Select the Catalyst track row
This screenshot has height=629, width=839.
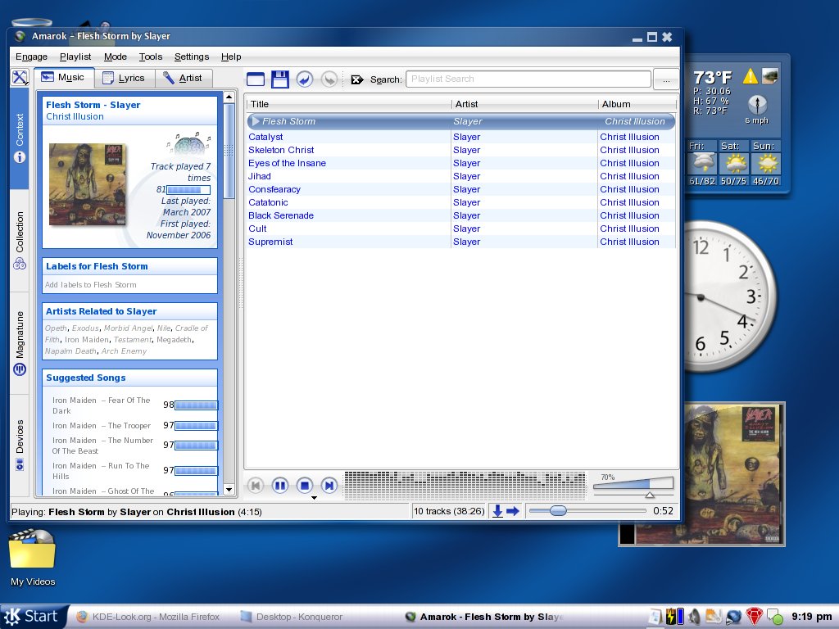coord(460,137)
